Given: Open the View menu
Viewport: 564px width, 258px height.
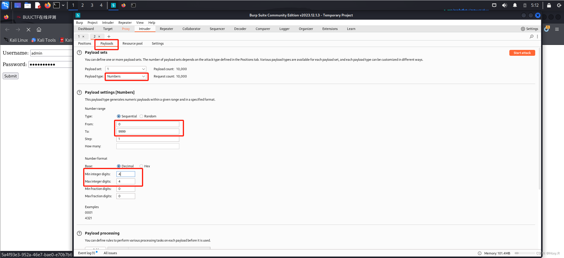Looking at the screenshot, I should pos(140,23).
